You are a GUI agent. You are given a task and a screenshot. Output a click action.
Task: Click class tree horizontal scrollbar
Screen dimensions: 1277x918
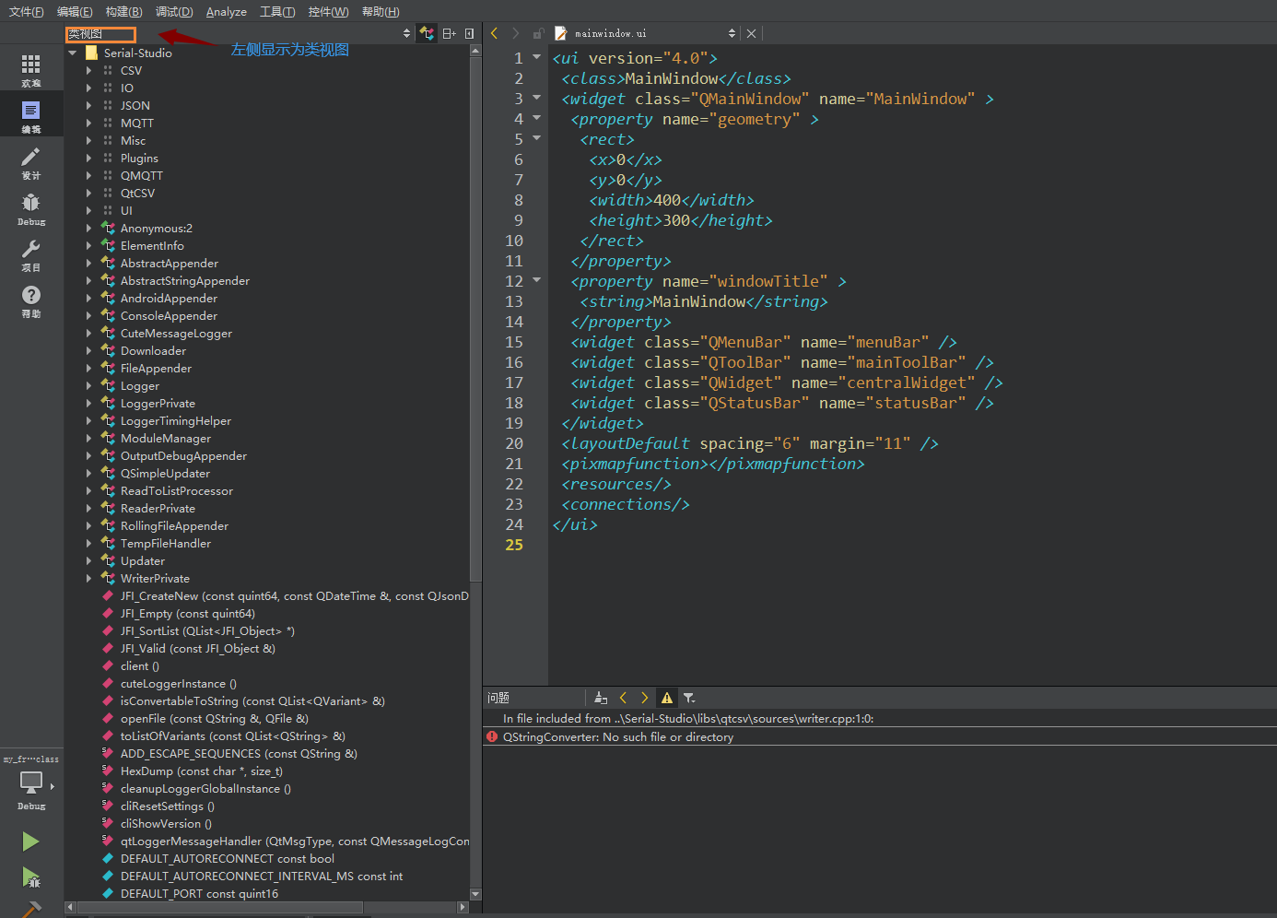click(x=221, y=907)
